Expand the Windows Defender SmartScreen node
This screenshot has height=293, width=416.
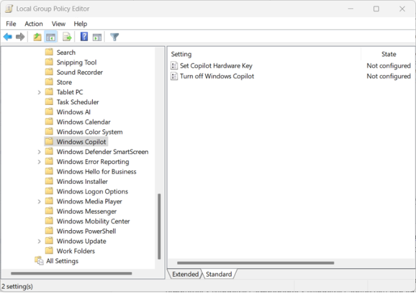pos(40,152)
